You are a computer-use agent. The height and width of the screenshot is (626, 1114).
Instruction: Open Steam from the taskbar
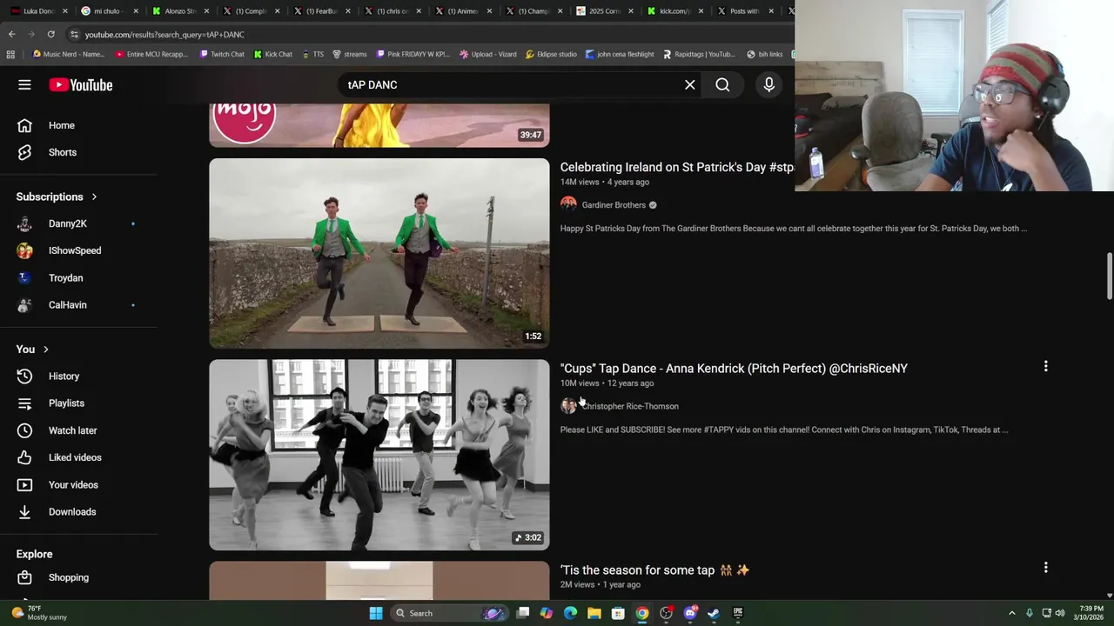tap(714, 613)
